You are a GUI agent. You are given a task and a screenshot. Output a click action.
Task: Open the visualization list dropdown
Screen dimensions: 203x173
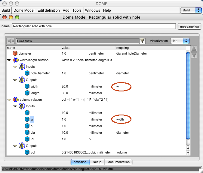(x=180, y=41)
